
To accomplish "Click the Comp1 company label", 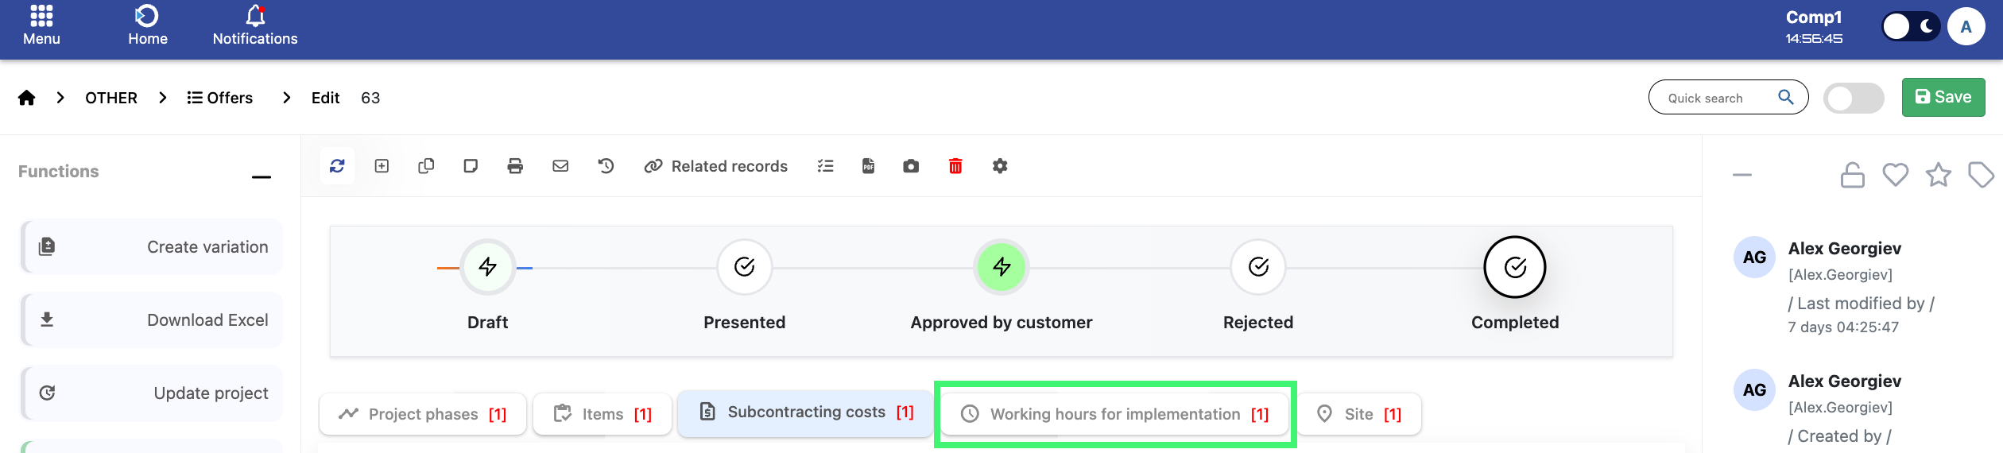I will 1814,17.
